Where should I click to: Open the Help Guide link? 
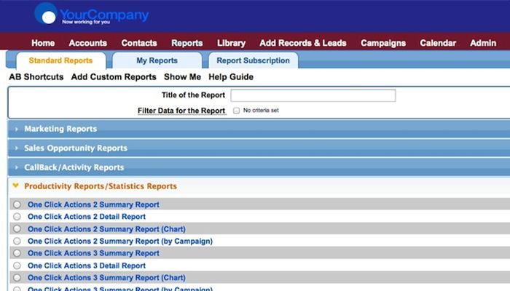pos(231,77)
